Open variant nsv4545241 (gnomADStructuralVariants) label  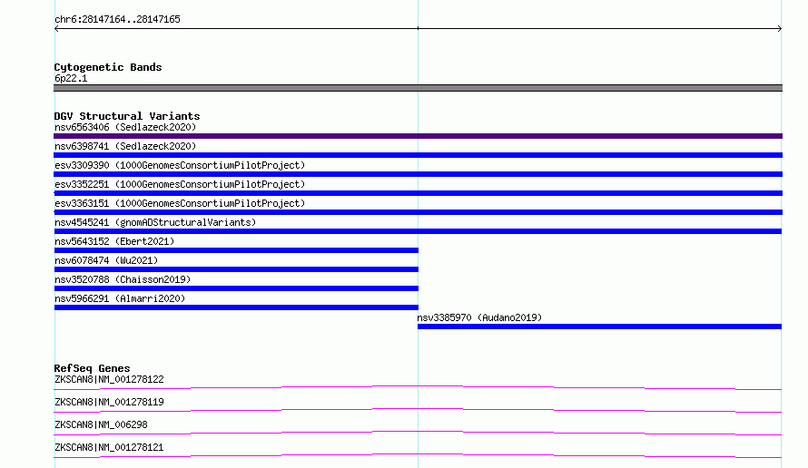[155, 222]
